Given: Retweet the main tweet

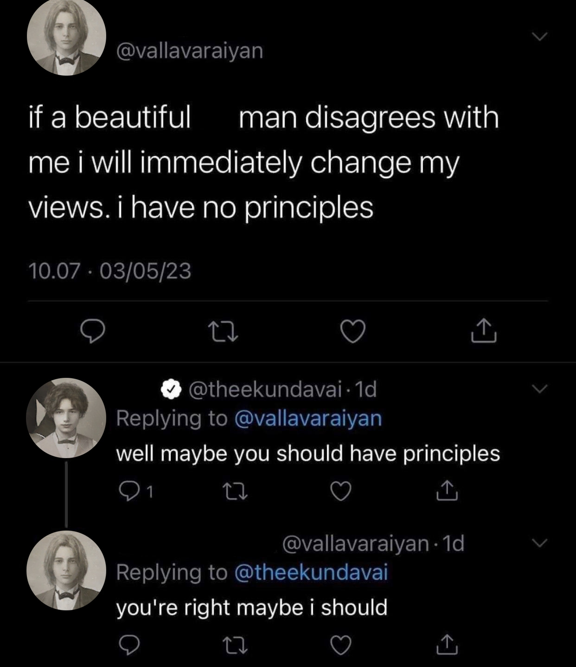Looking at the screenshot, I should 223,331.
